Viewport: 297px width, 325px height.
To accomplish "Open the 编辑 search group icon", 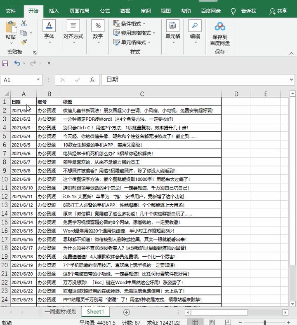I will point(195,27).
